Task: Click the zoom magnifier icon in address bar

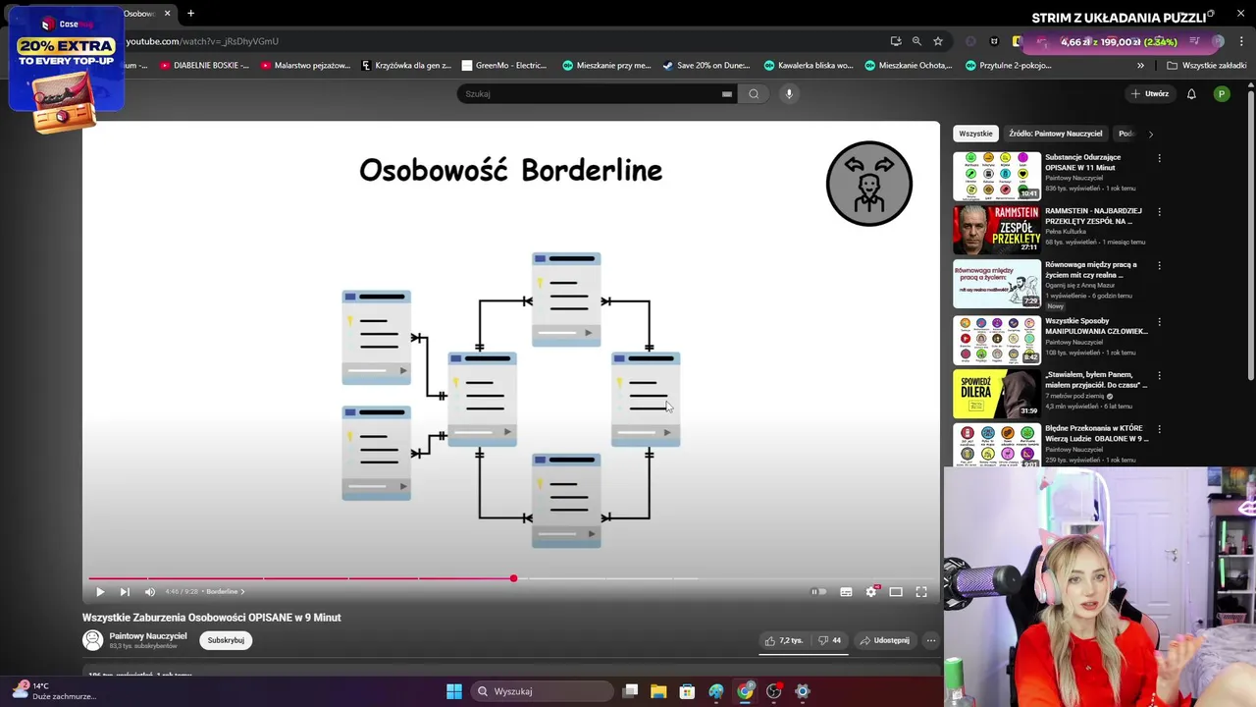Action: coord(916,41)
